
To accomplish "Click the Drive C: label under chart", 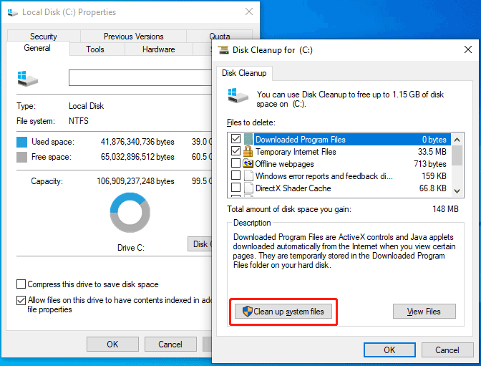I will (131, 248).
